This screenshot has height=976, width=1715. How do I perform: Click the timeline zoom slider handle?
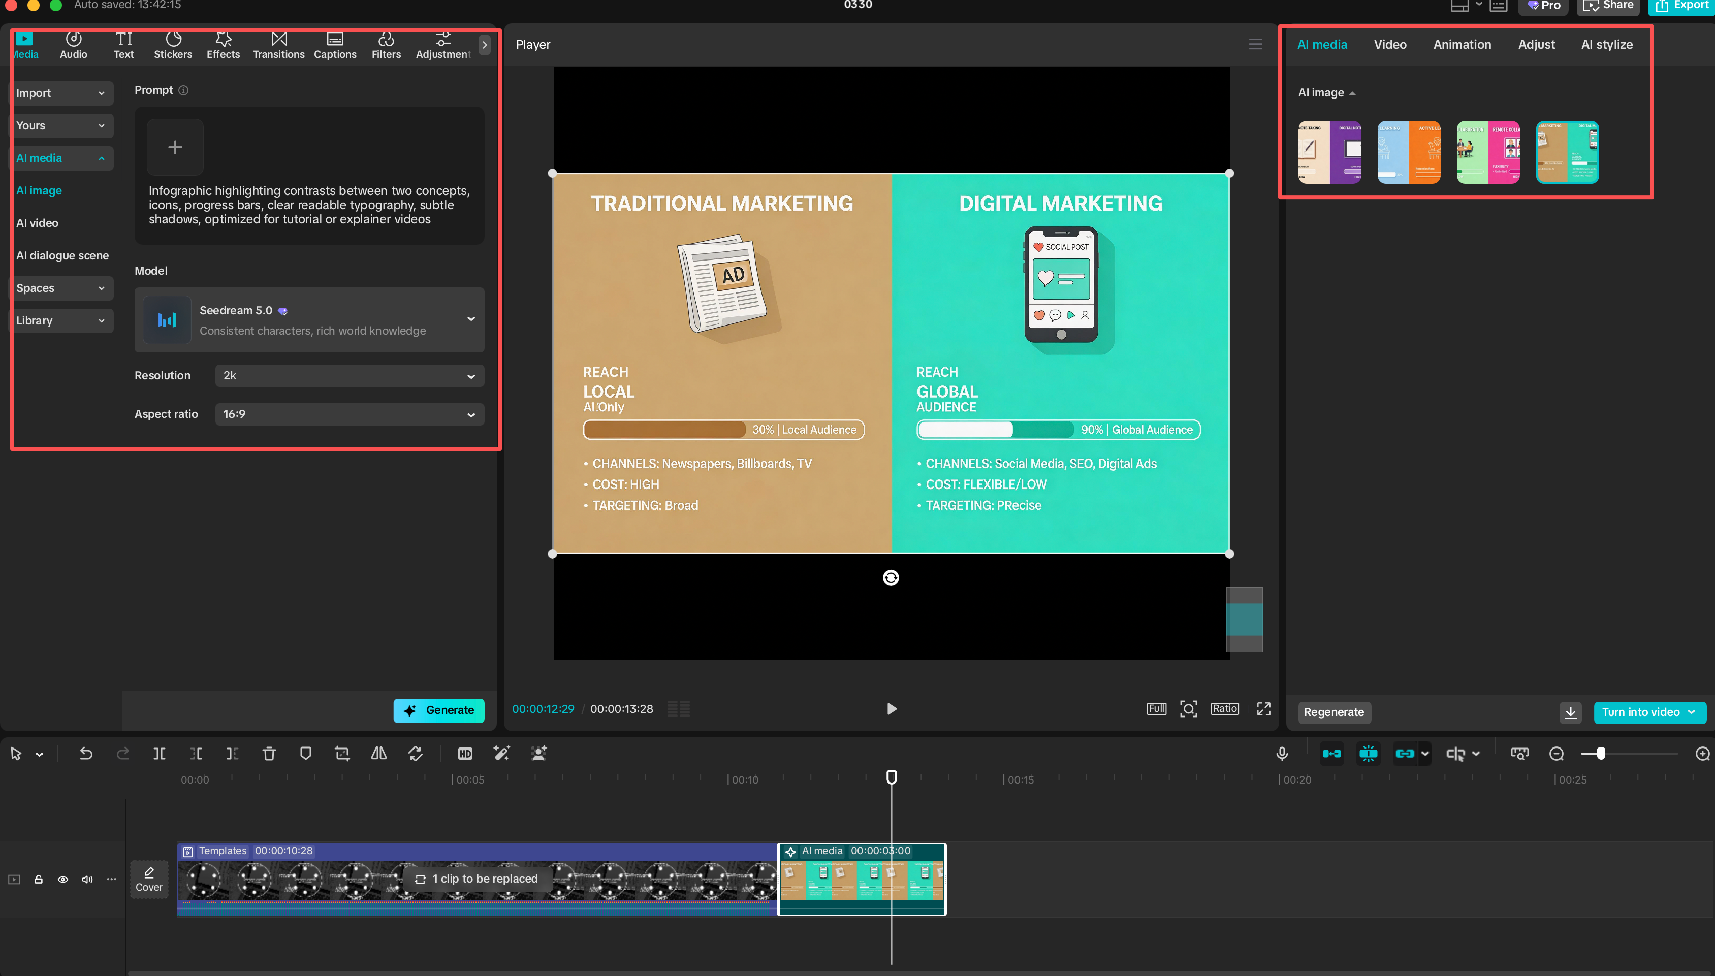tap(1601, 754)
